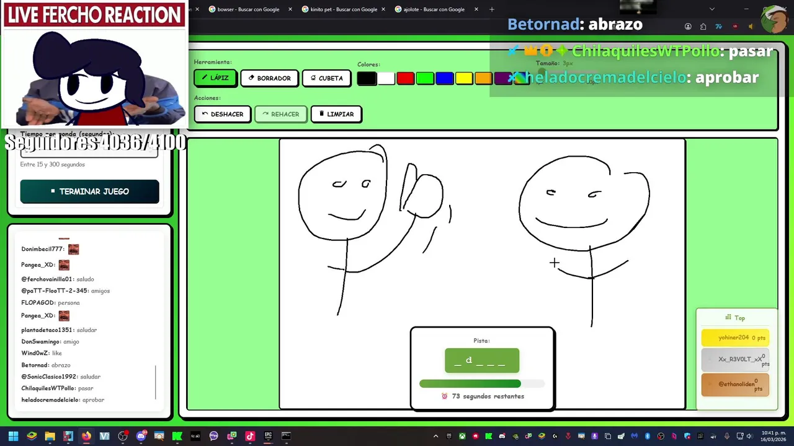The width and height of the screenshot is (794, 446).
Task: Click the Betornad: abrazo chat message in list
Action: (46, 365)
